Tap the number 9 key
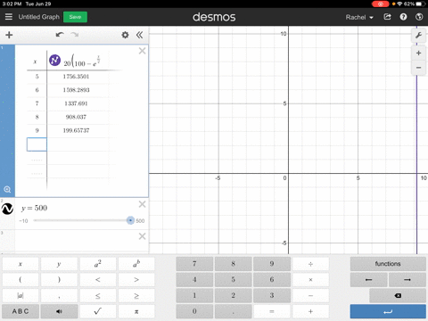This screenshot has width=428, height=321. 272,264
